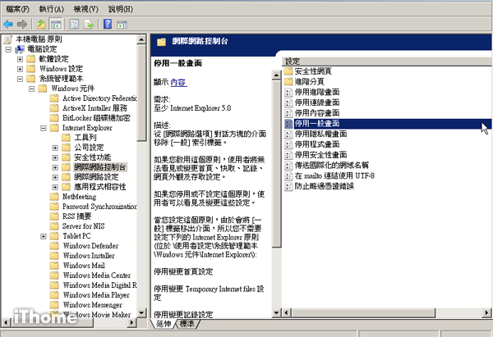
Task: Toggle the Show/Hide Console Tree icon
Action: coord(55,24)
